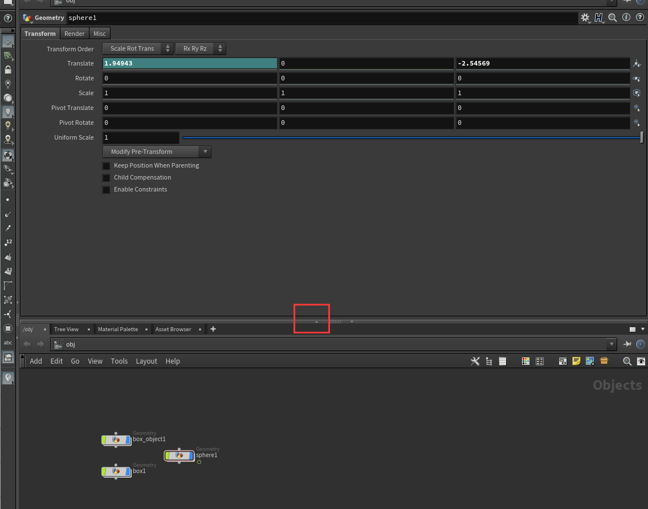Click the Pivot Rotate picker icon
Screen dimensions: 648x509
[637, 123]
